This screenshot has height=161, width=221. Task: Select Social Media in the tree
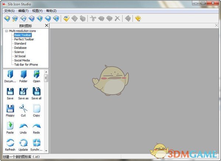point(22,60)
